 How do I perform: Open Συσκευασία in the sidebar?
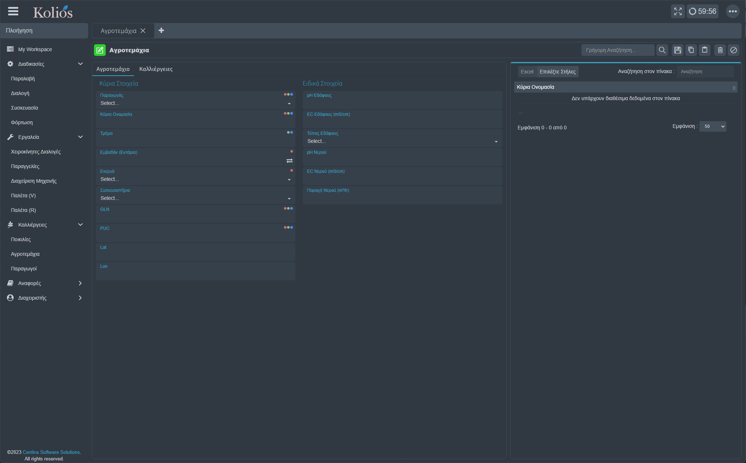coord(25,108)
